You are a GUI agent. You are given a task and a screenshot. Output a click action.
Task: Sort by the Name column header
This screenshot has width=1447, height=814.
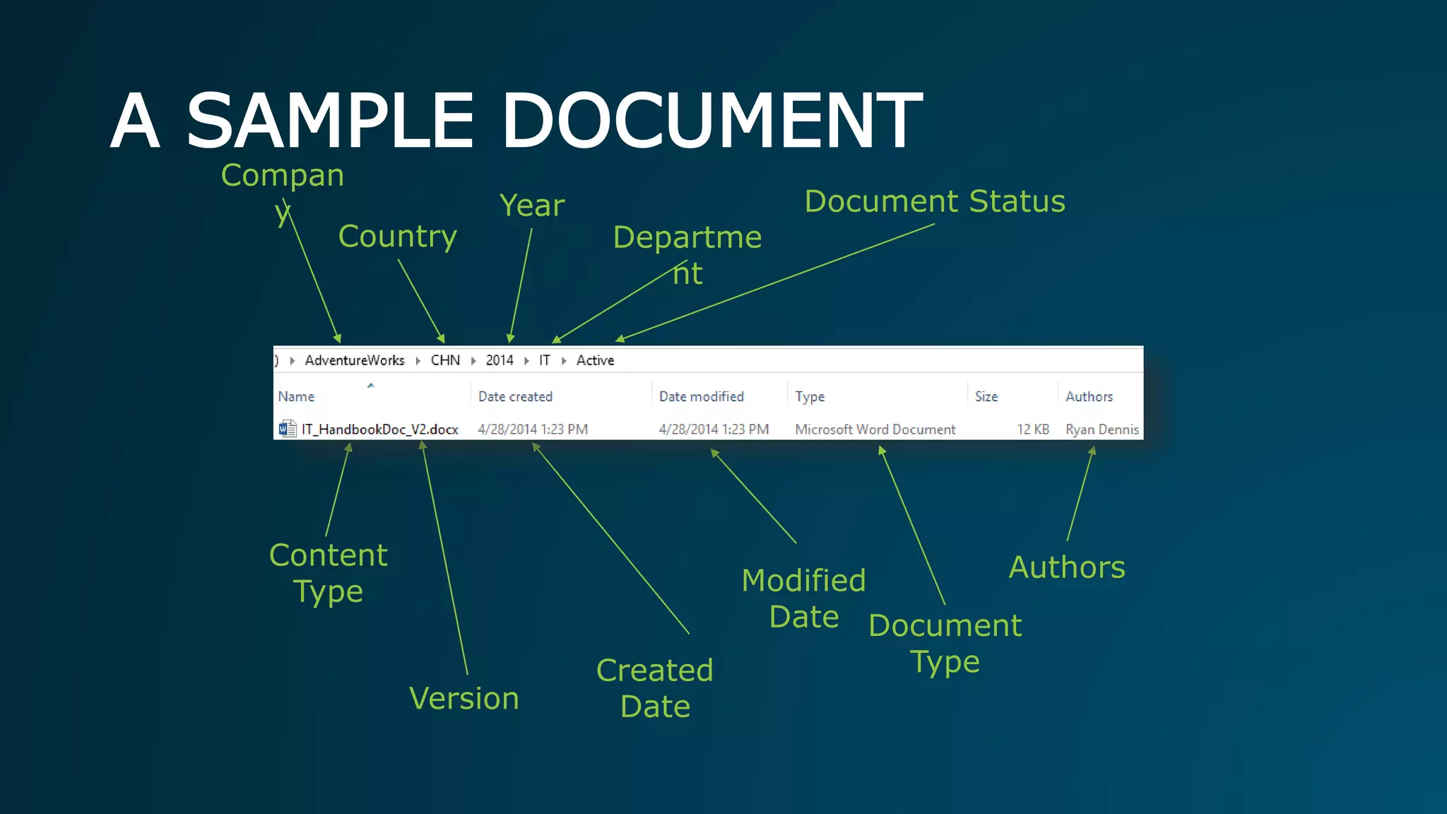point(296,396)
